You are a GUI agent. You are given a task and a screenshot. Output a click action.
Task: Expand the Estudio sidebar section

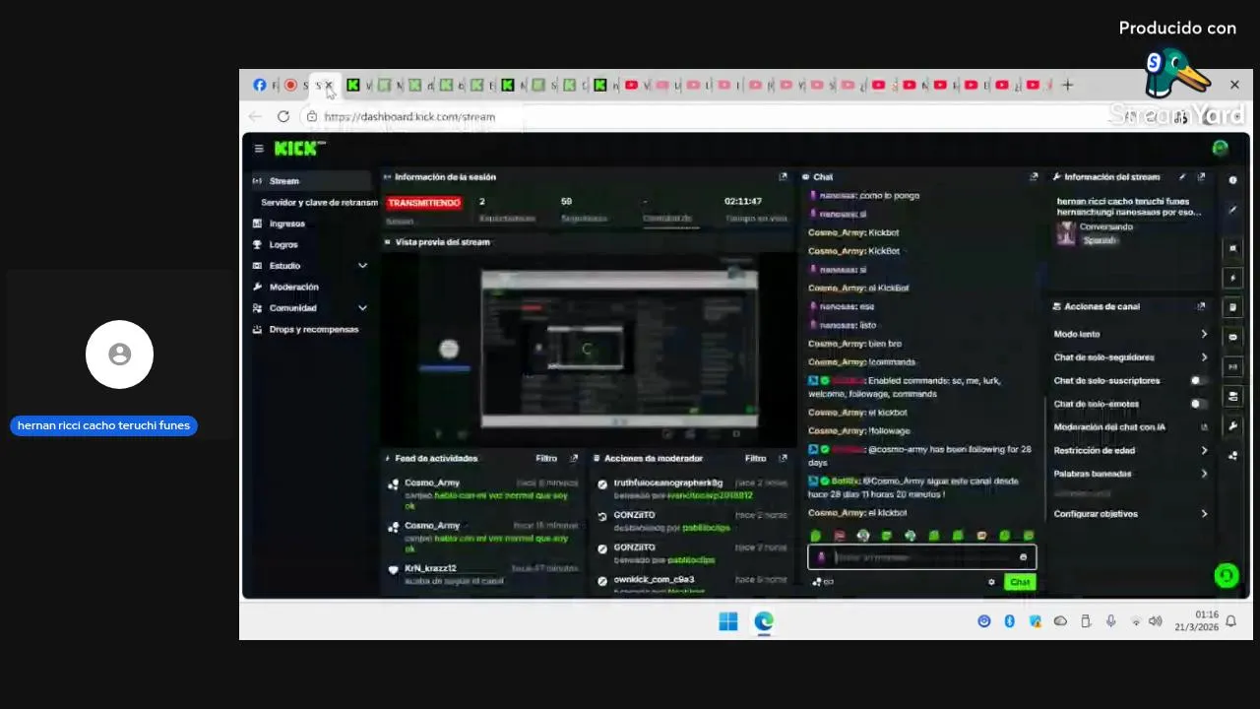(x=362, y=266)
